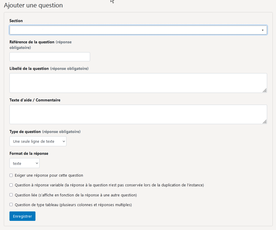Screen dimensions: 276x230
Task: Toggle the Question liée checkbox
Action: coord(11,195)
